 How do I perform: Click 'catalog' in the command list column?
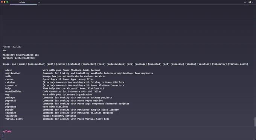[10, 82]
